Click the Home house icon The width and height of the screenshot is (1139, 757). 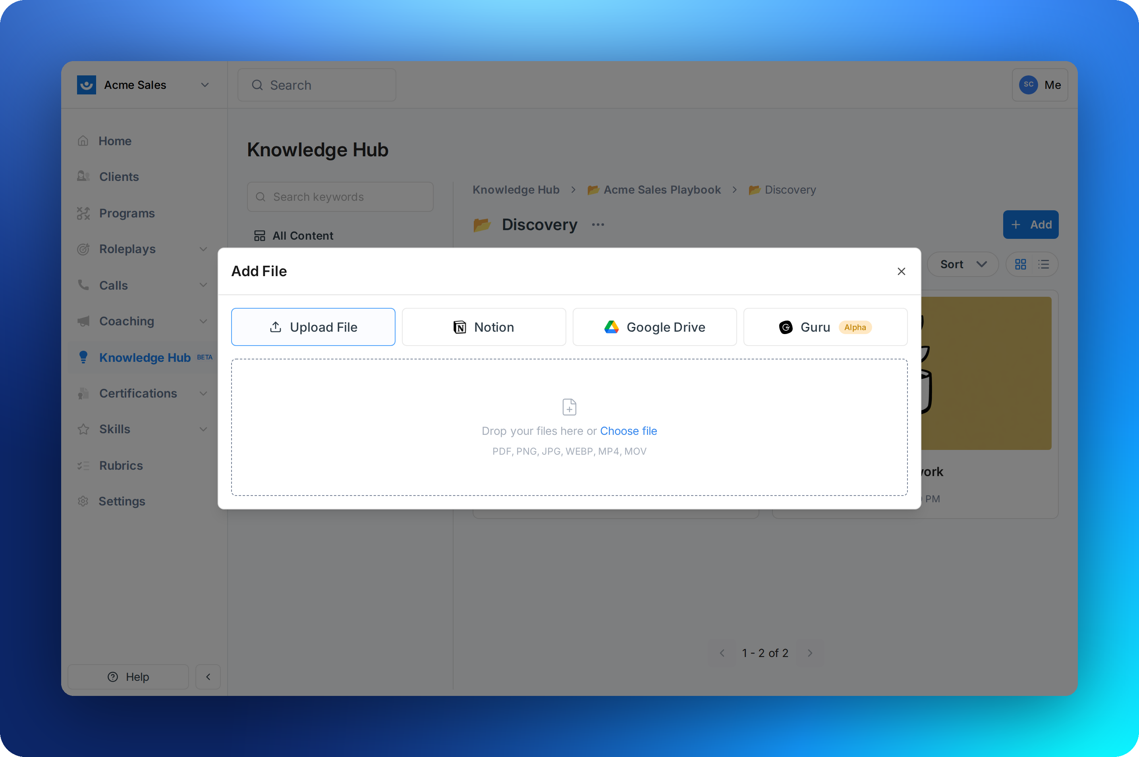click(83, 141)
